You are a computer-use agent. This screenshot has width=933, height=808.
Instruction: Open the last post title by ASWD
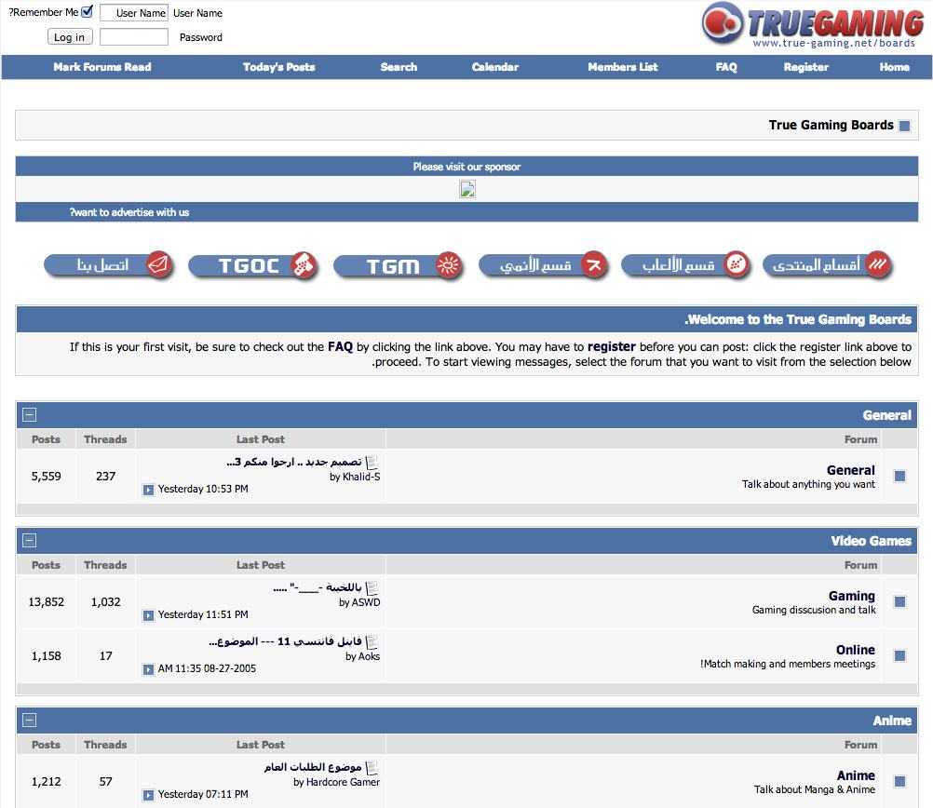tap(318, 588)
